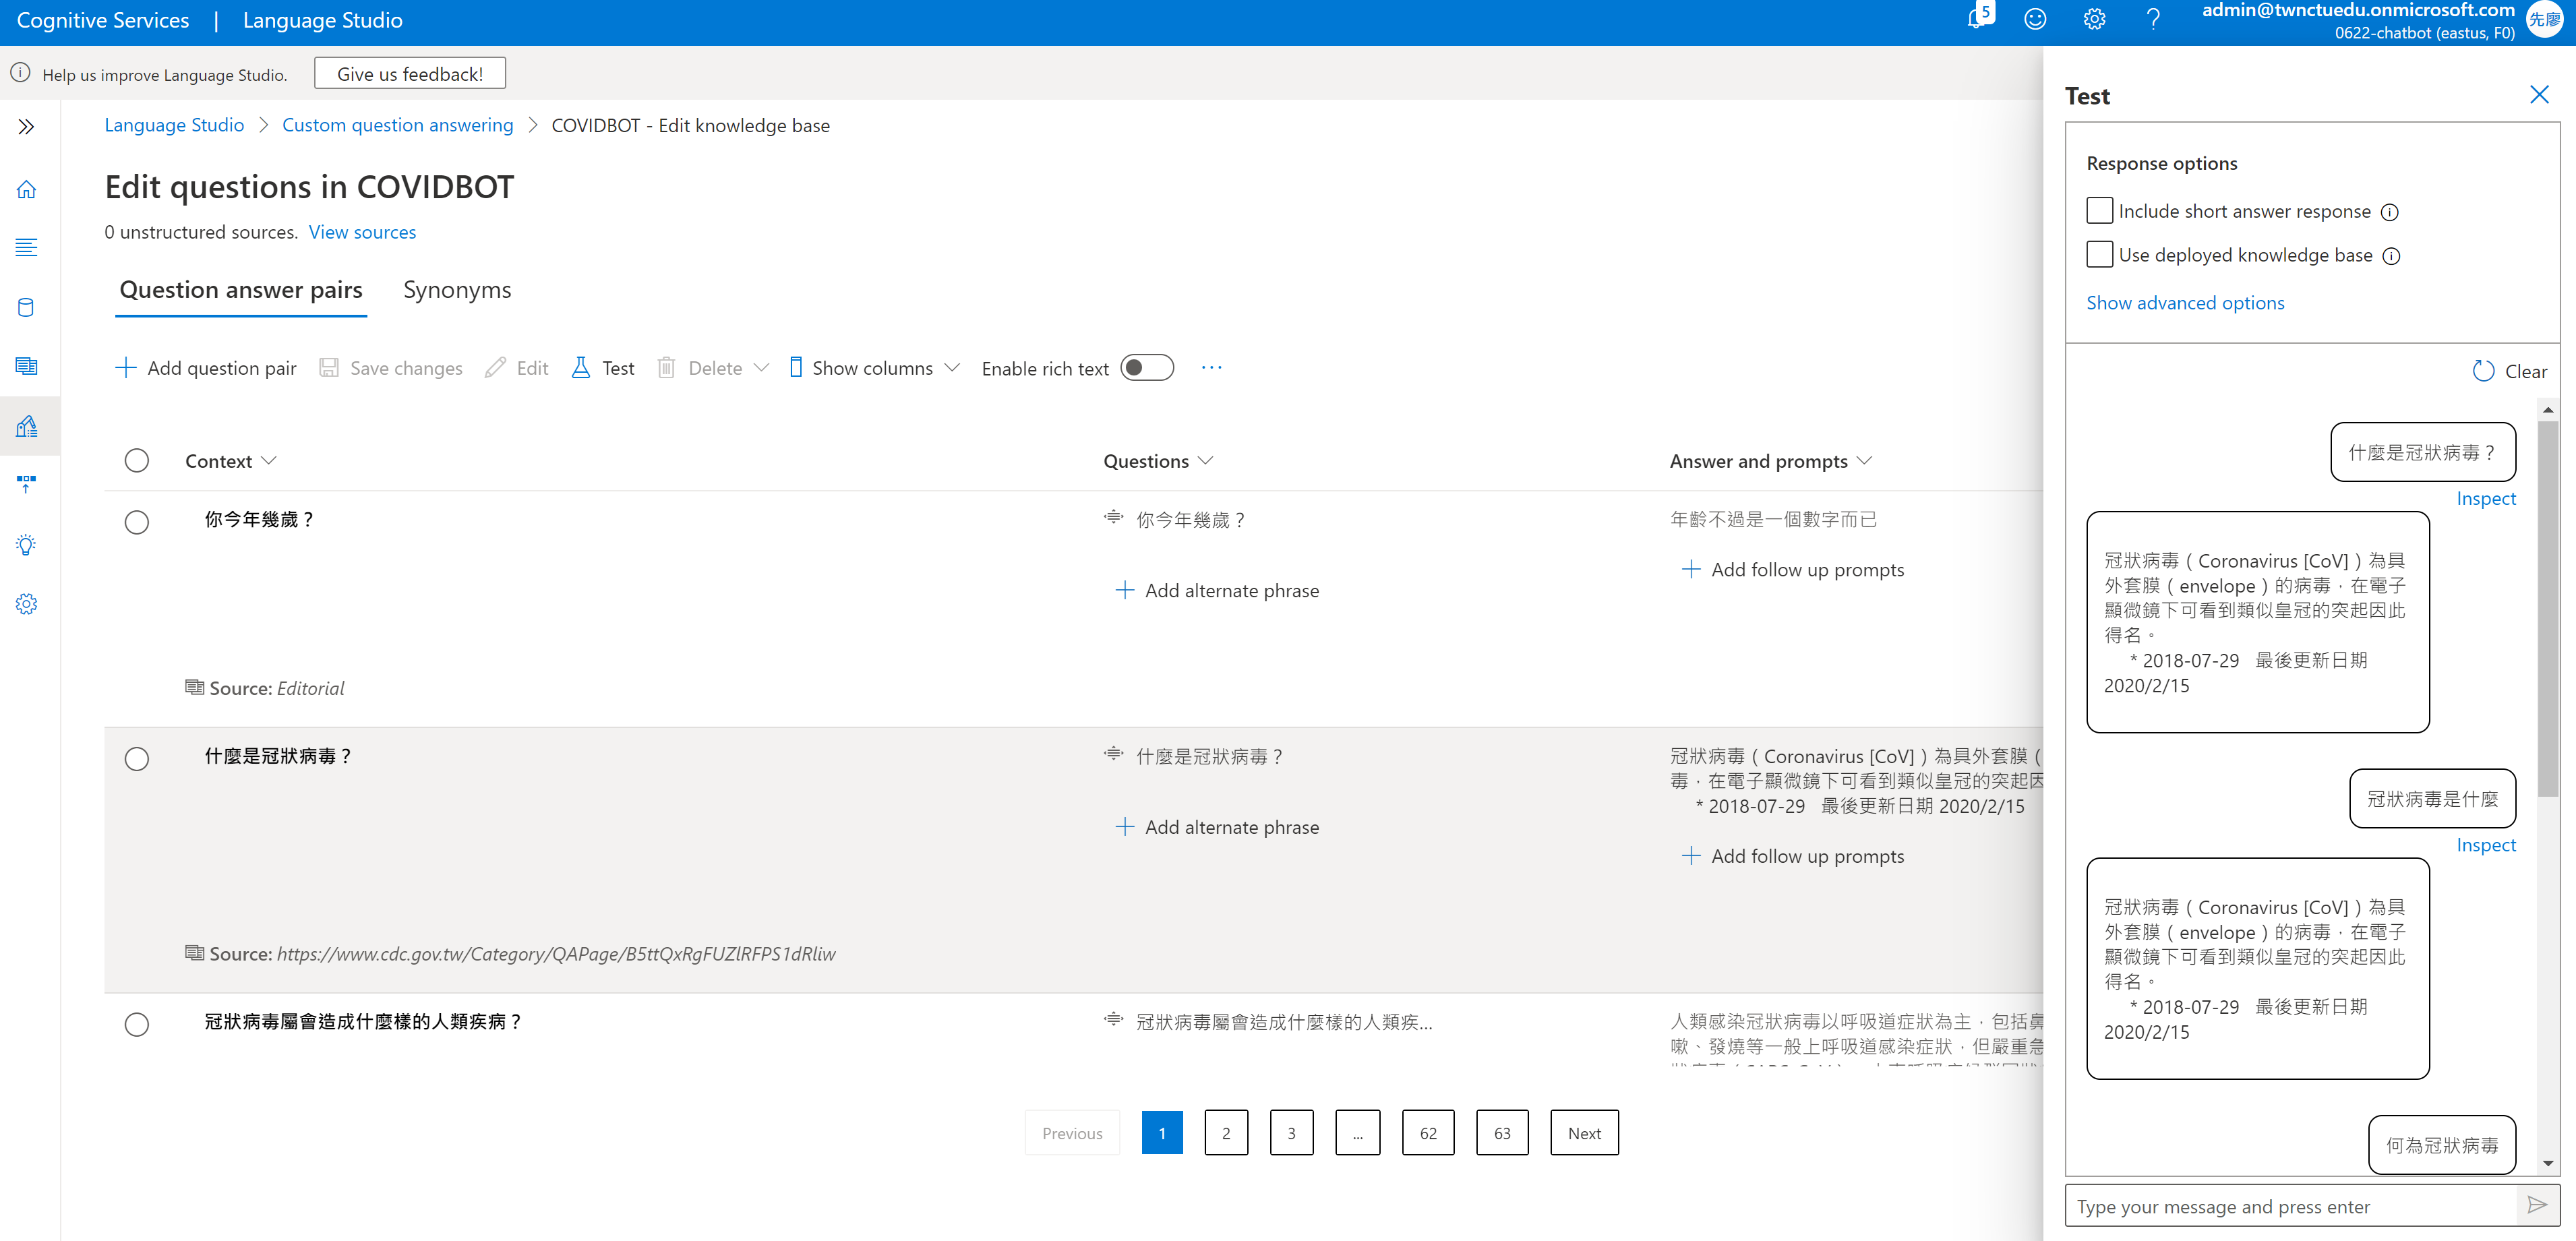The image size is (2576, 1241).
Task: Clear the test chat conversation
Action: tap(2510, 371)
